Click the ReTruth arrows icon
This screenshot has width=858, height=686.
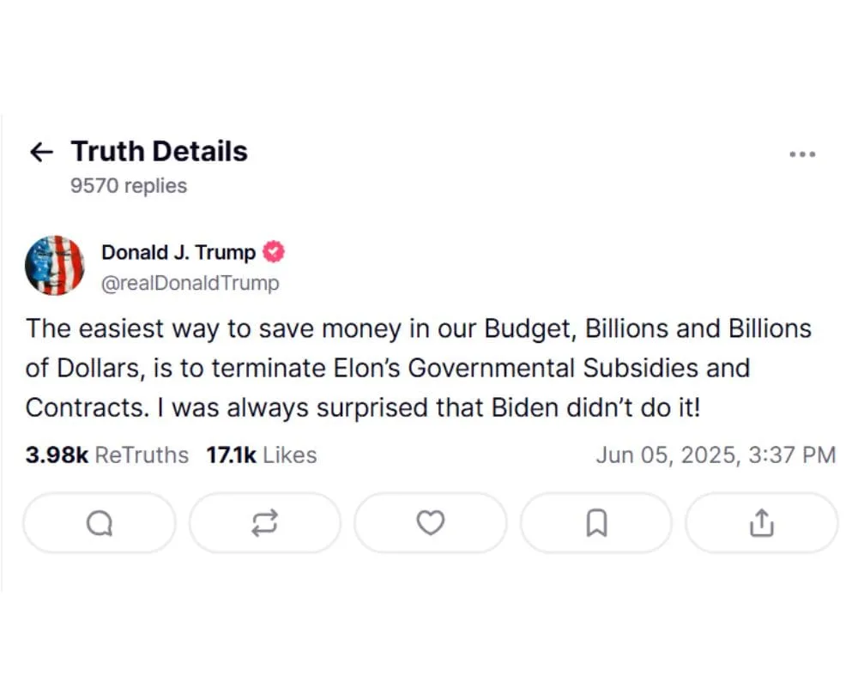pos(264,522)
